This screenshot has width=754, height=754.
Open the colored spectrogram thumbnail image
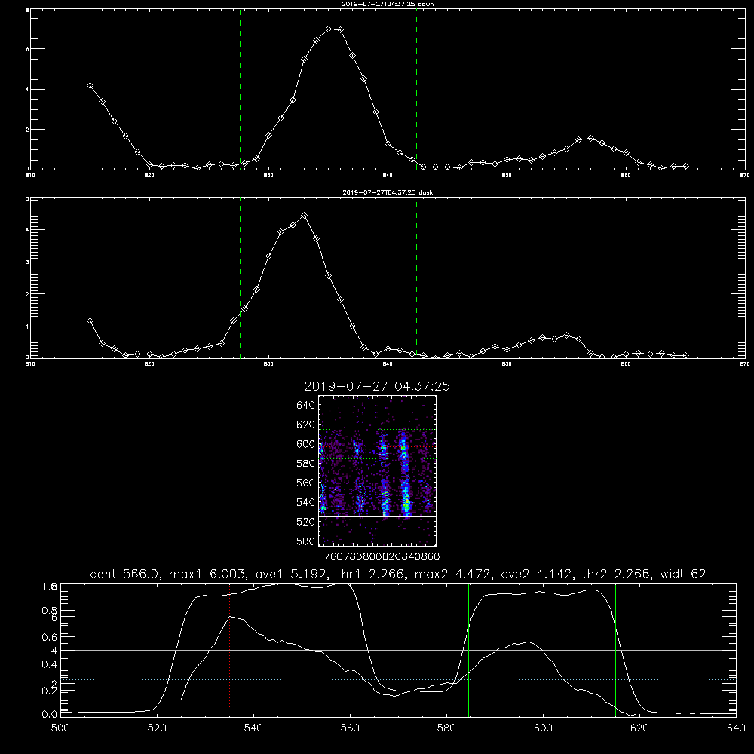click(378, 470)
